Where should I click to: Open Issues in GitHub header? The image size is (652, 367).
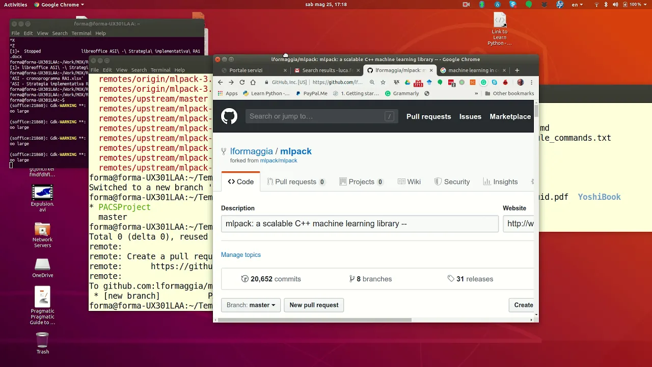tap(470, 116)
